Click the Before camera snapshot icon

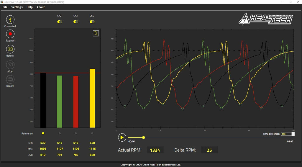(x=10, y=49)
